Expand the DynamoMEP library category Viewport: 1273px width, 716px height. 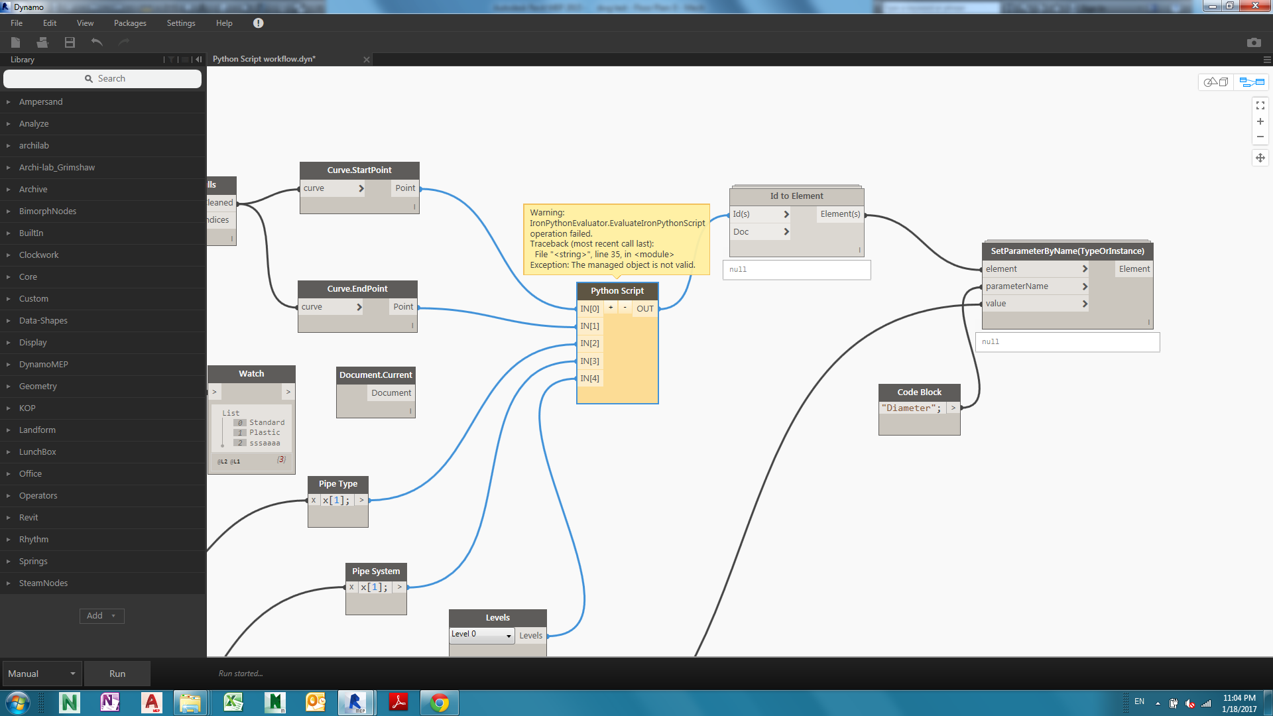tap(43, 364)
